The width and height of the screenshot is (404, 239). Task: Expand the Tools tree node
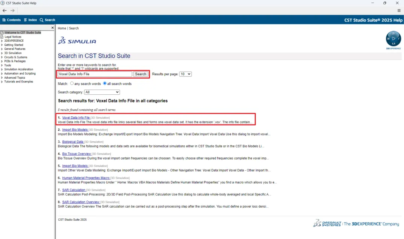(x=2, y=66)
